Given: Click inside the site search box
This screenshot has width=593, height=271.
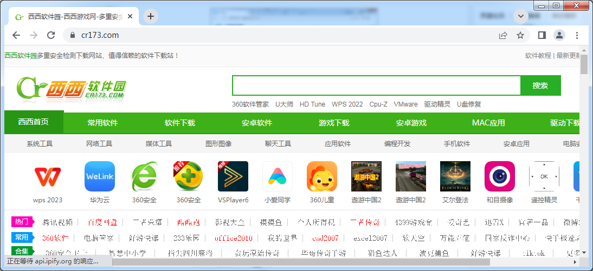Looking at the screenshot, I should coord(376,85).
